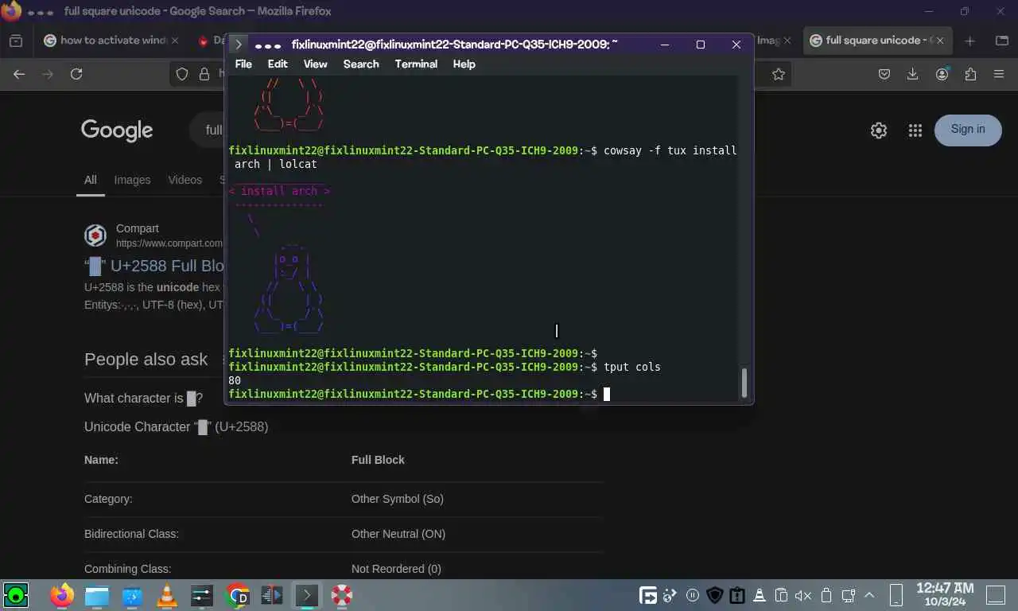
Task: Expand the 'What character is' question
Action: 143,398
